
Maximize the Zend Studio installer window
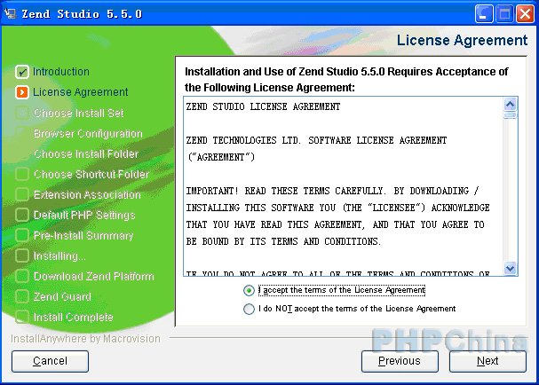pos(504,14)
